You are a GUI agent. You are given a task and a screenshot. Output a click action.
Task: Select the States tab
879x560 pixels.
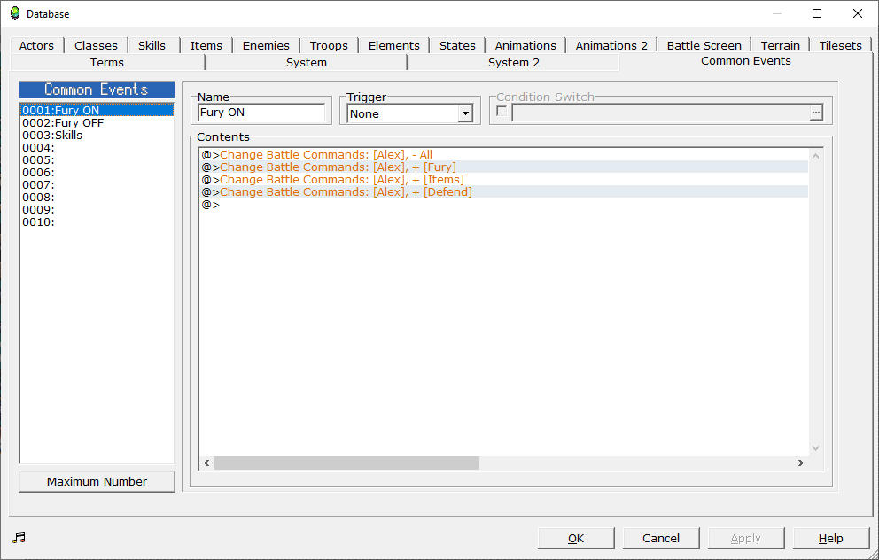[457, 45]
